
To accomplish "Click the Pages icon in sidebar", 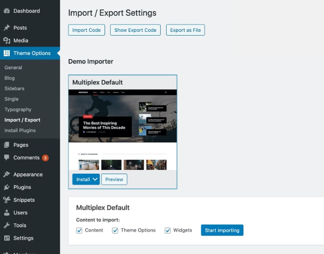I will point(6,145).
